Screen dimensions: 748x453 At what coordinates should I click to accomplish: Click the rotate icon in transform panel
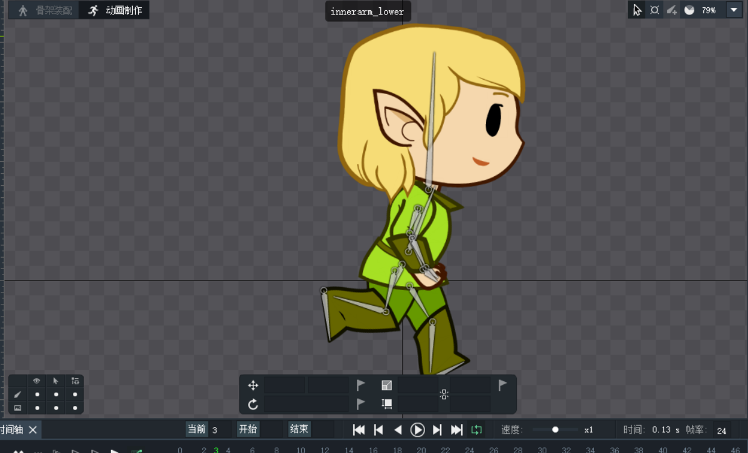point(253,404)
